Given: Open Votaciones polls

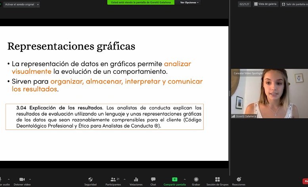Looking at the screenshot, I should [136, 180].
